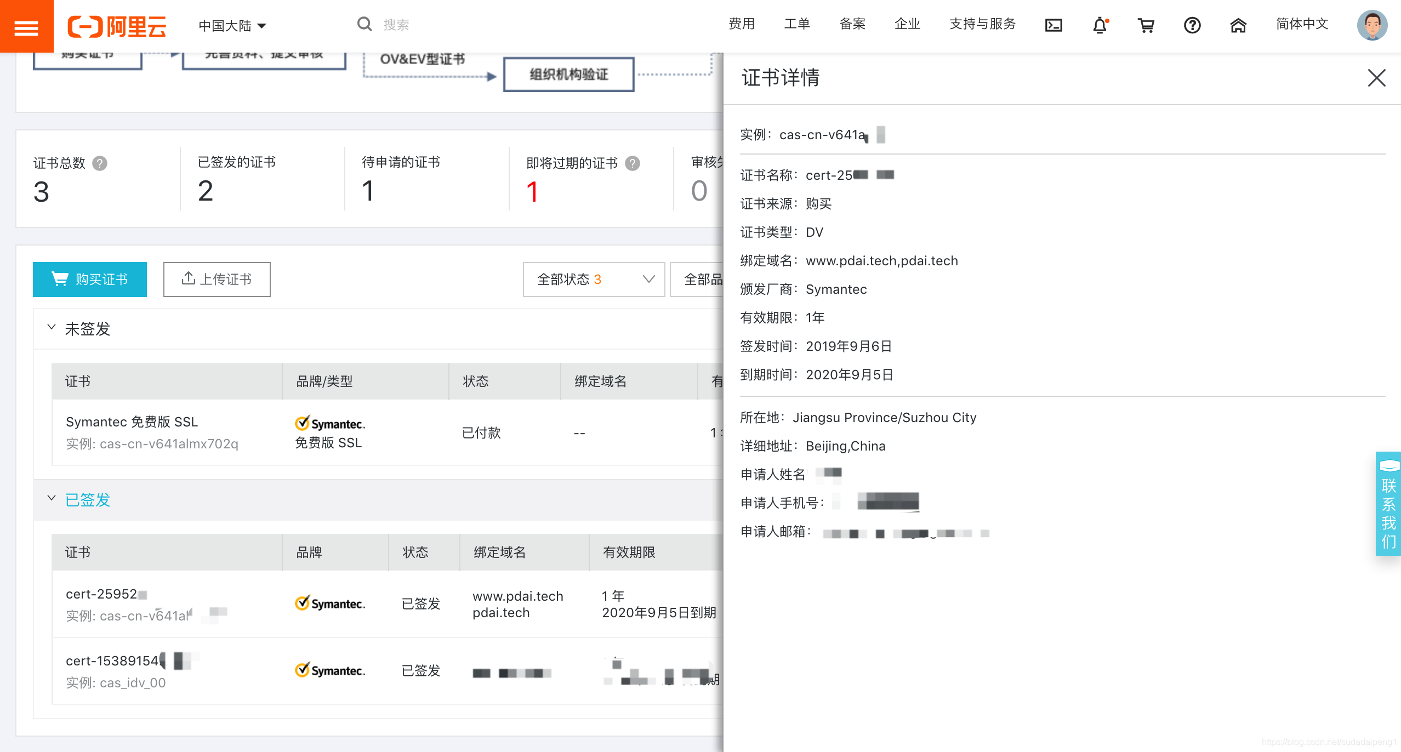Screen dimensions: 1401x752
Task: Open CloudShell terminal icon
Action: [1053, 25]
